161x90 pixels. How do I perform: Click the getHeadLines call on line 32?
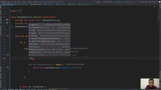pyautogui.click(x=52, y=68)
